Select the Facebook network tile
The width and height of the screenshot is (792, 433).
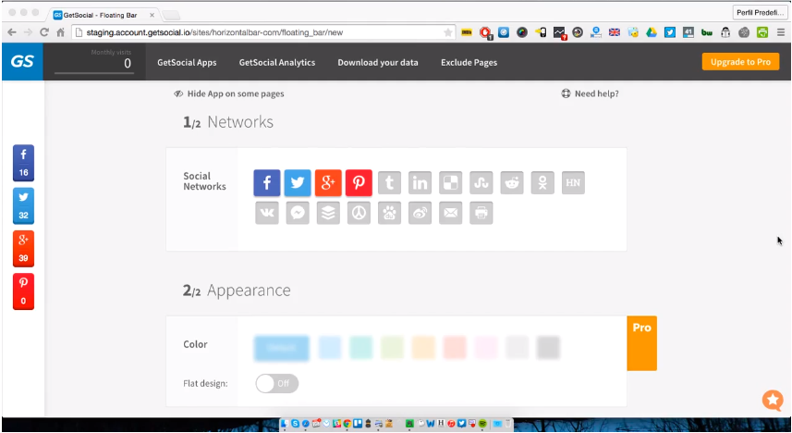pos(267,182)
